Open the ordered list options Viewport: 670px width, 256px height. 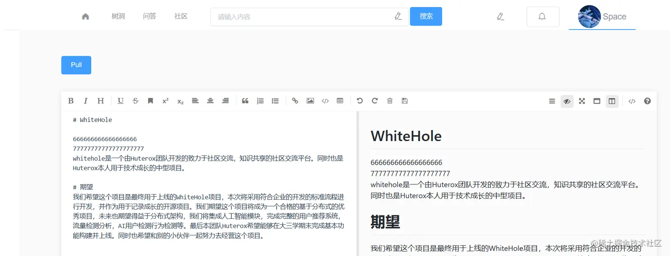(260, 101)
